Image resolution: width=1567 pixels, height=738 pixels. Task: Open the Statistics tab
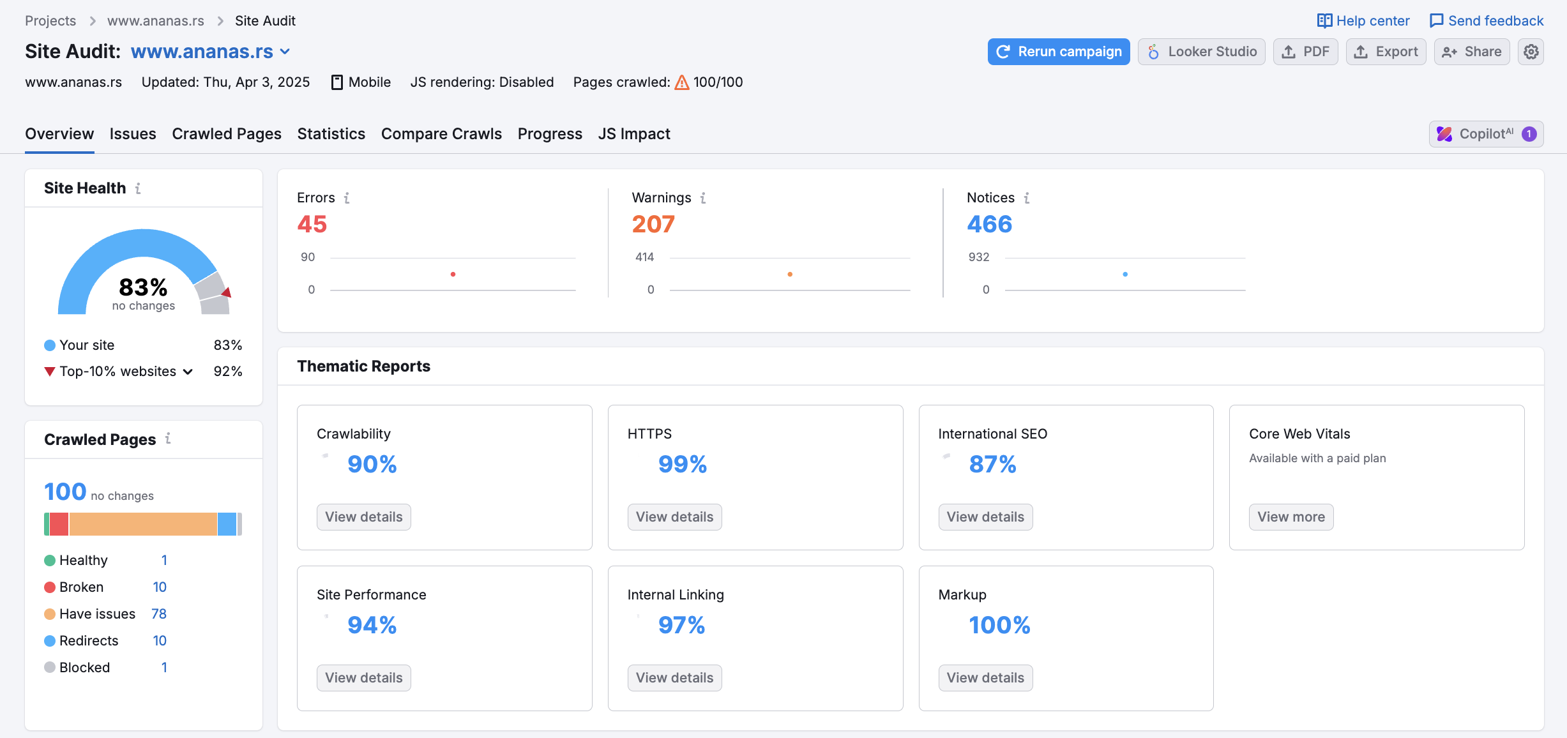(331, 134)
